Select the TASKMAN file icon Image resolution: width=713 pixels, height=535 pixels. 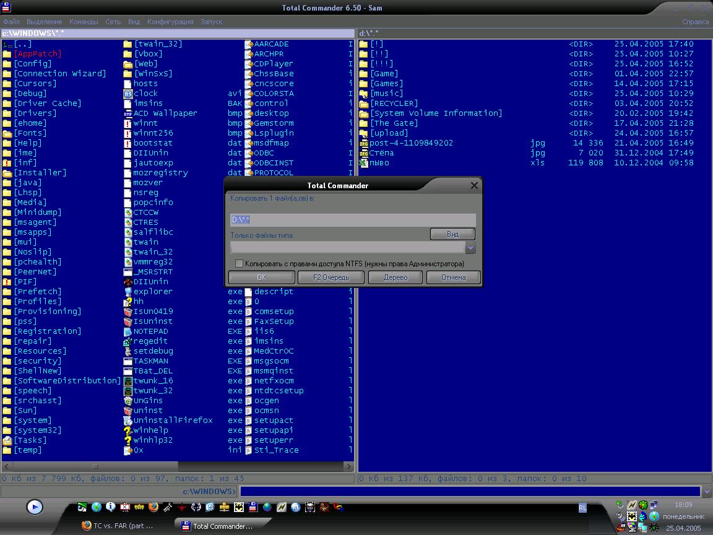click(x=127, y=361)
